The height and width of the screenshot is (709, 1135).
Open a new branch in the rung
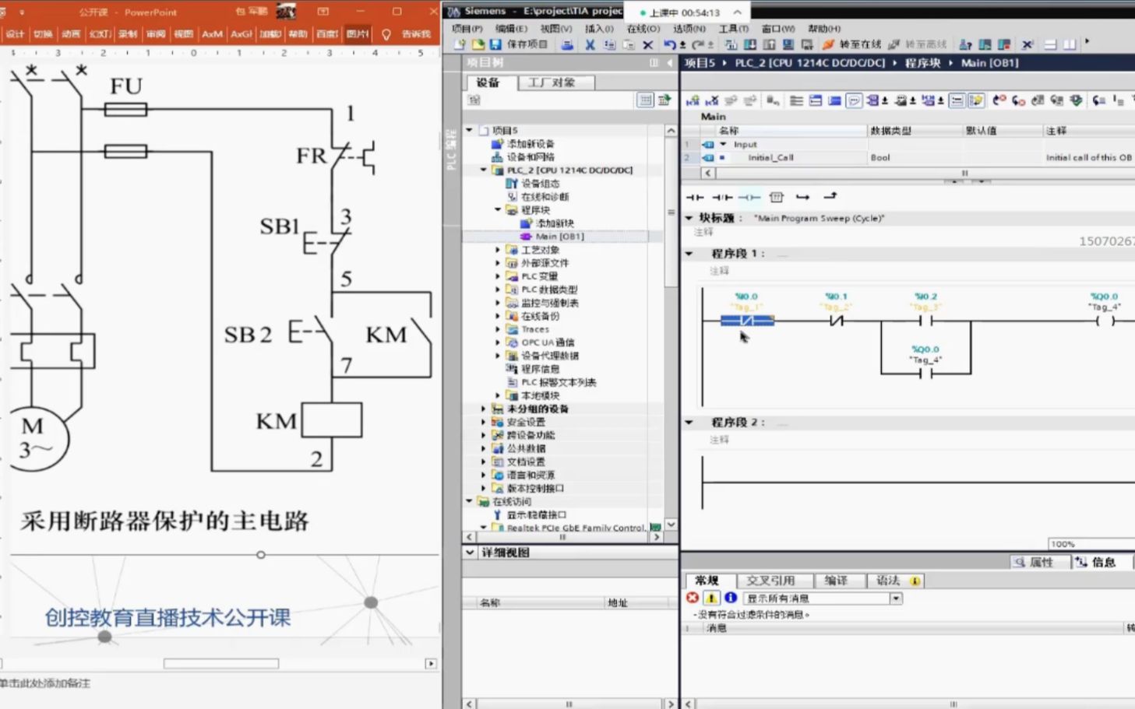click(x=803, y=197)
